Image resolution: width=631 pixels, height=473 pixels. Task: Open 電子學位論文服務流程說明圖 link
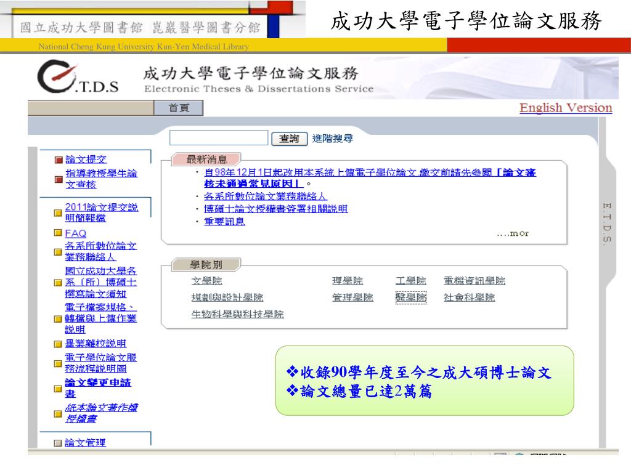click(x=100, y=363)
